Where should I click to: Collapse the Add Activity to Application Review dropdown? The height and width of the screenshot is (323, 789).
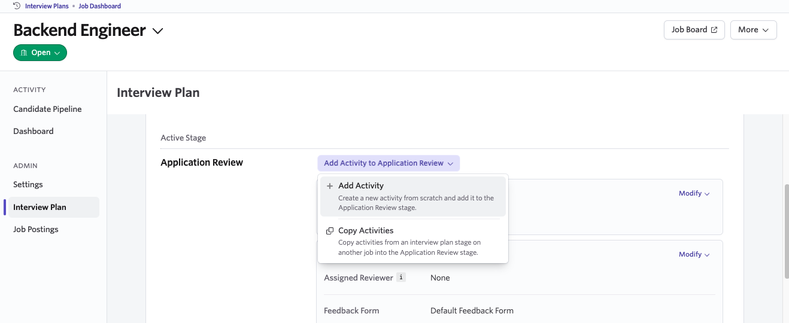tap(389, 163)
